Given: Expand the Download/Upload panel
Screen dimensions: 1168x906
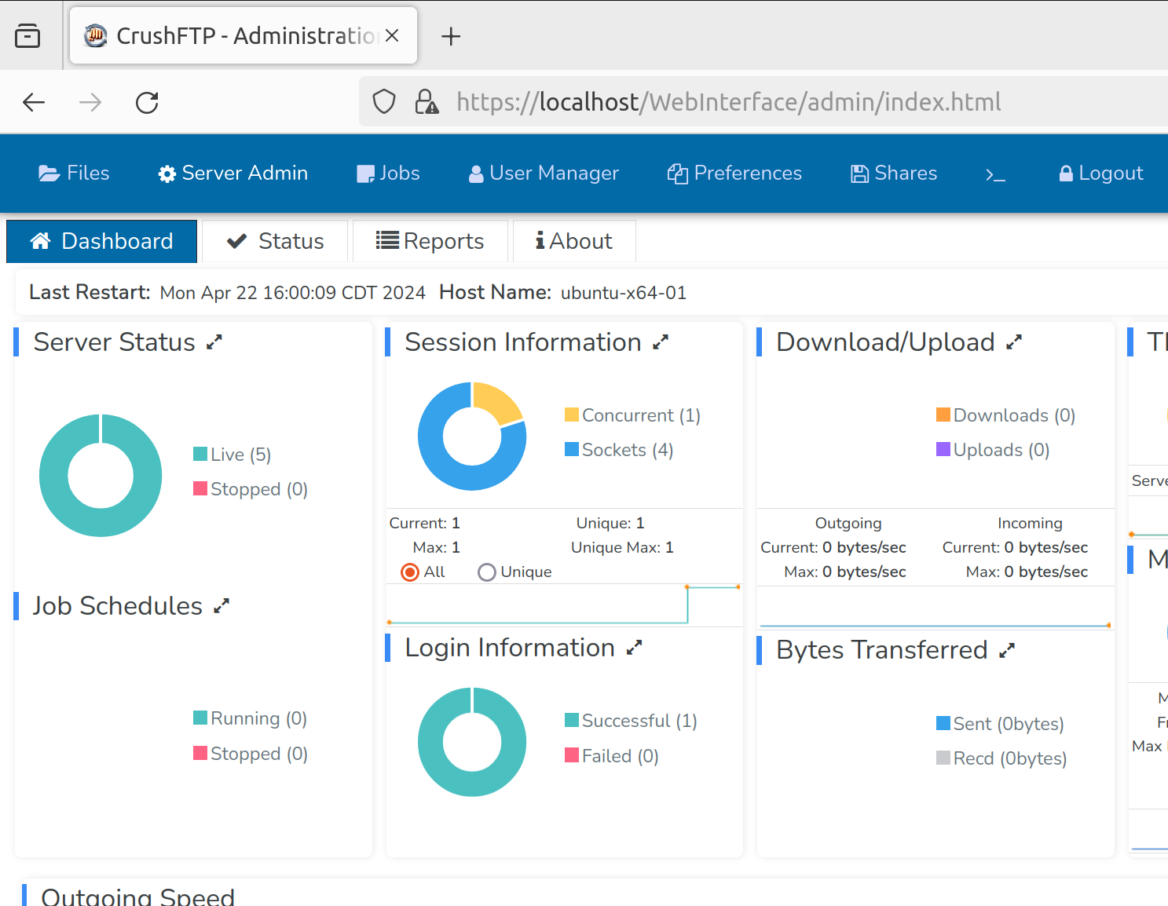Looking at the screenshot, I should click(x=1014, y=342).
